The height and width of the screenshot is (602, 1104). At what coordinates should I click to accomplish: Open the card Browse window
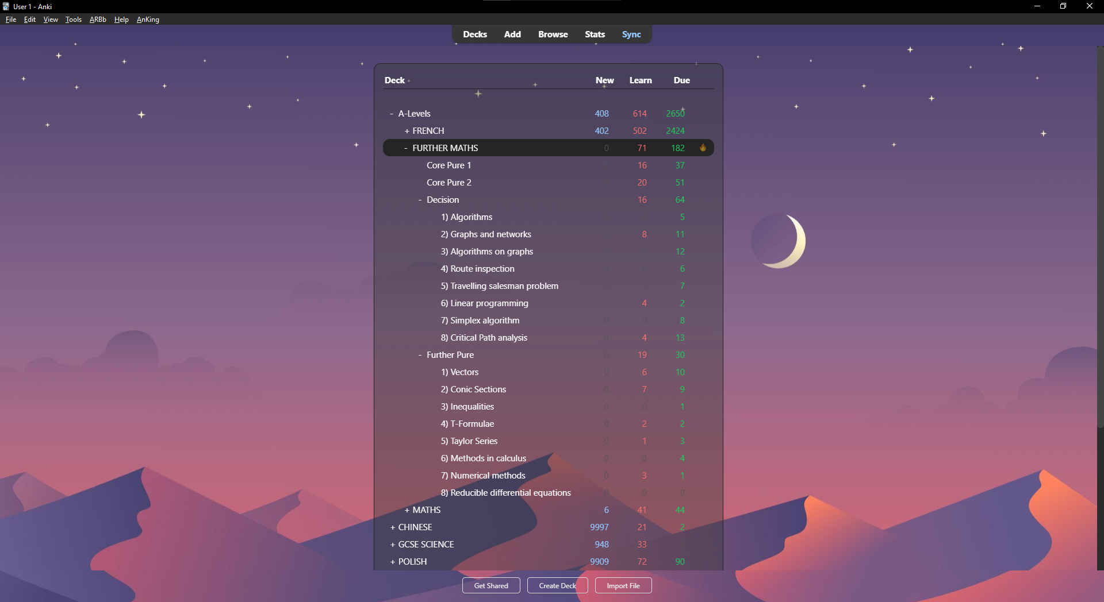pyautogui.click(x=553, y=34)
